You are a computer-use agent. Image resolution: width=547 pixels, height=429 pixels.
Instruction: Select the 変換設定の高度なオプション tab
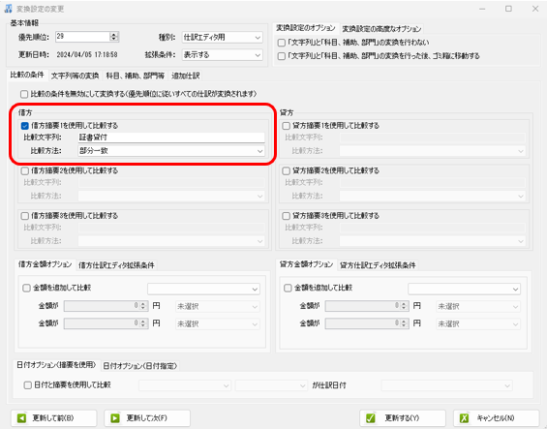pyautogui.click(x=381, y=29)
